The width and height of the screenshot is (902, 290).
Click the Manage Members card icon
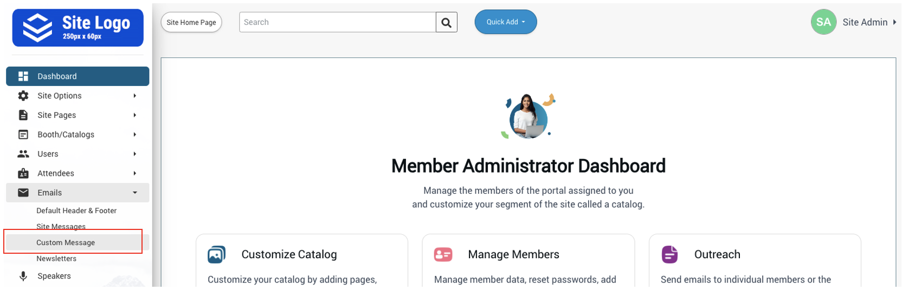(443, 254)
